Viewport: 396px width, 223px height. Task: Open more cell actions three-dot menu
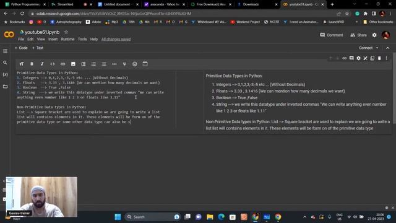coord(386,58)
